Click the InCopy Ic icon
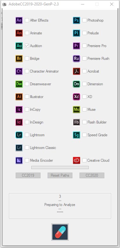 click(x=19, y=110)
